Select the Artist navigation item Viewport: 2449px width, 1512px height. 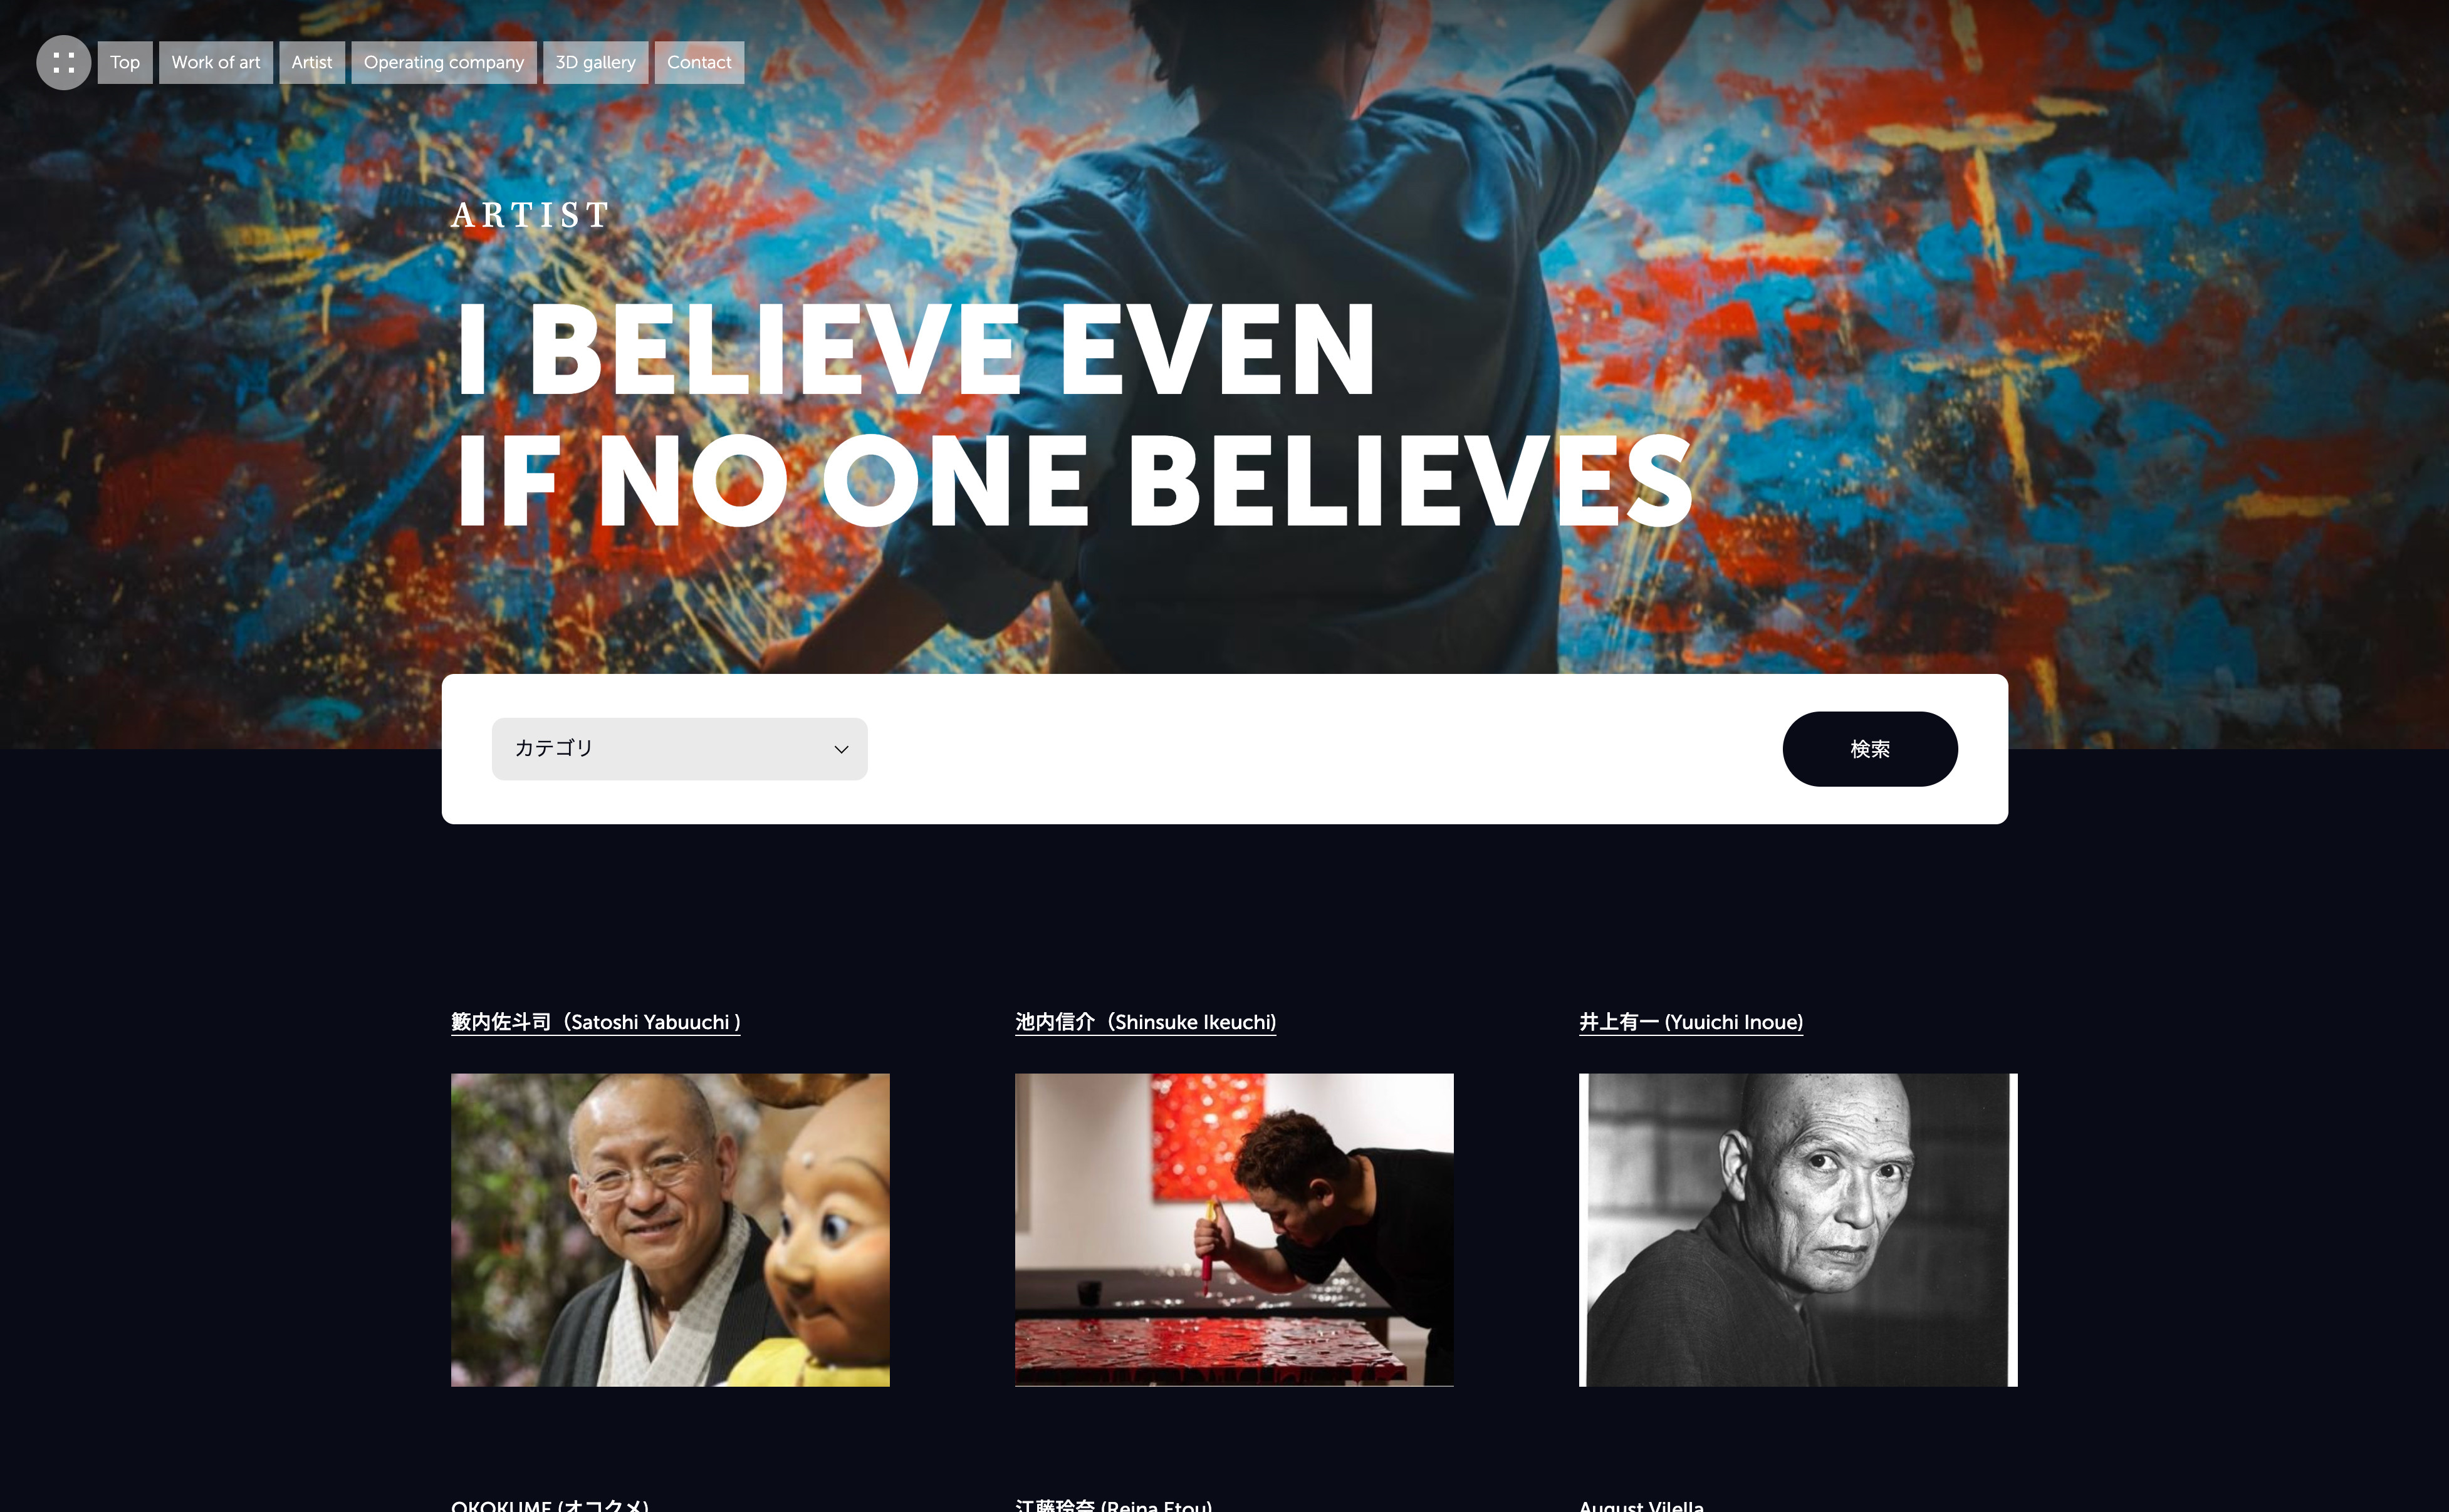[x=312, y=62]
